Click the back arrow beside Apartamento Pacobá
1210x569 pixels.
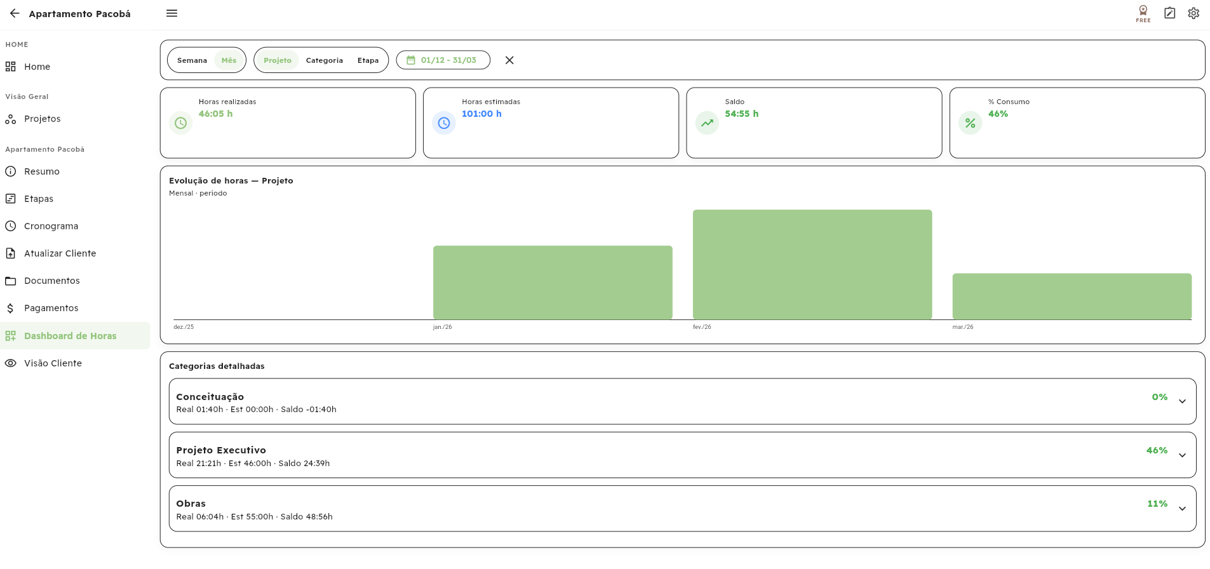coord(15,13)
